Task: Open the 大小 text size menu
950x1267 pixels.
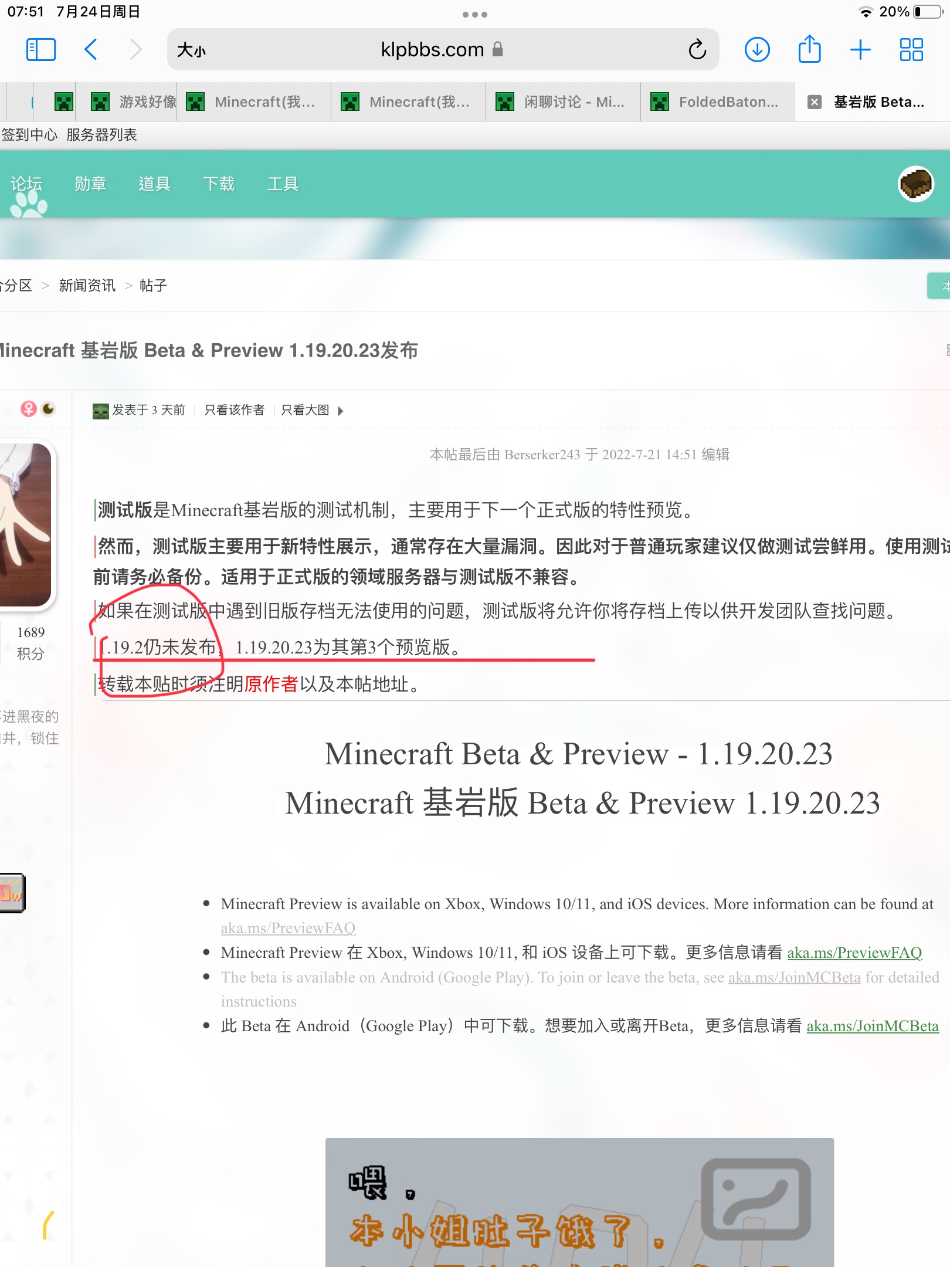Action: point(191,50)
